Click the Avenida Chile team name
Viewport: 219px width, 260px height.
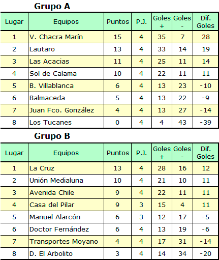point(52,192)
